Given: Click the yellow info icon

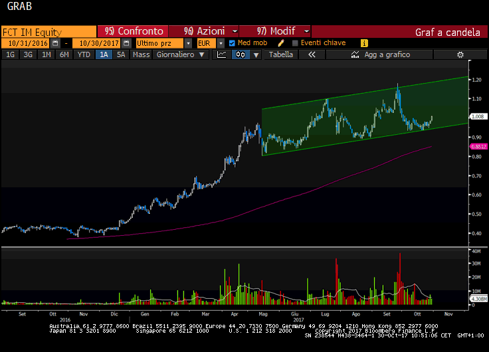Looking at the screenshot, I should coord(364,43).
